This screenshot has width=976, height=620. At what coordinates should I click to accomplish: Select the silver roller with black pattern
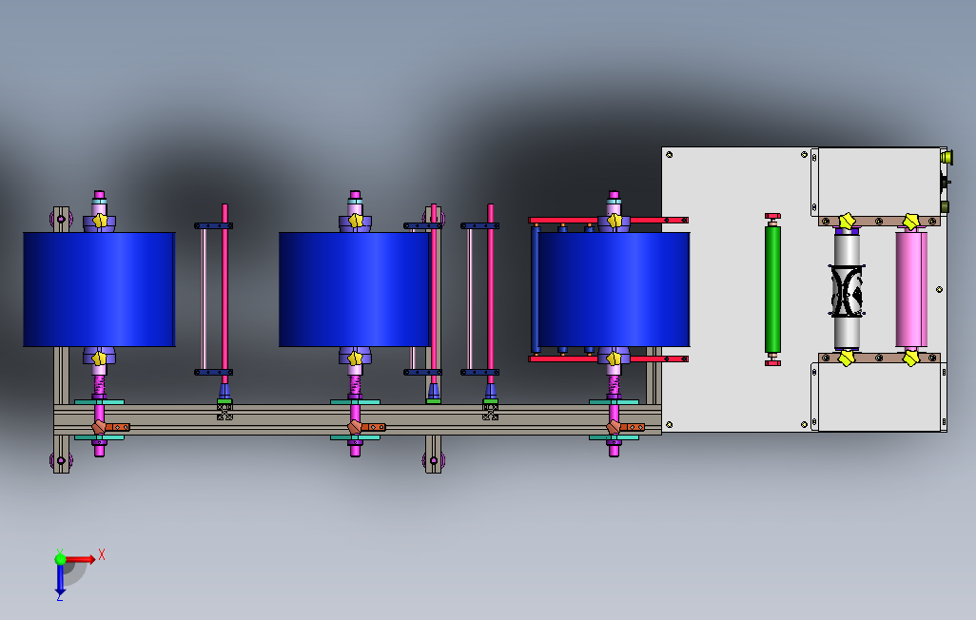point(847,289)
